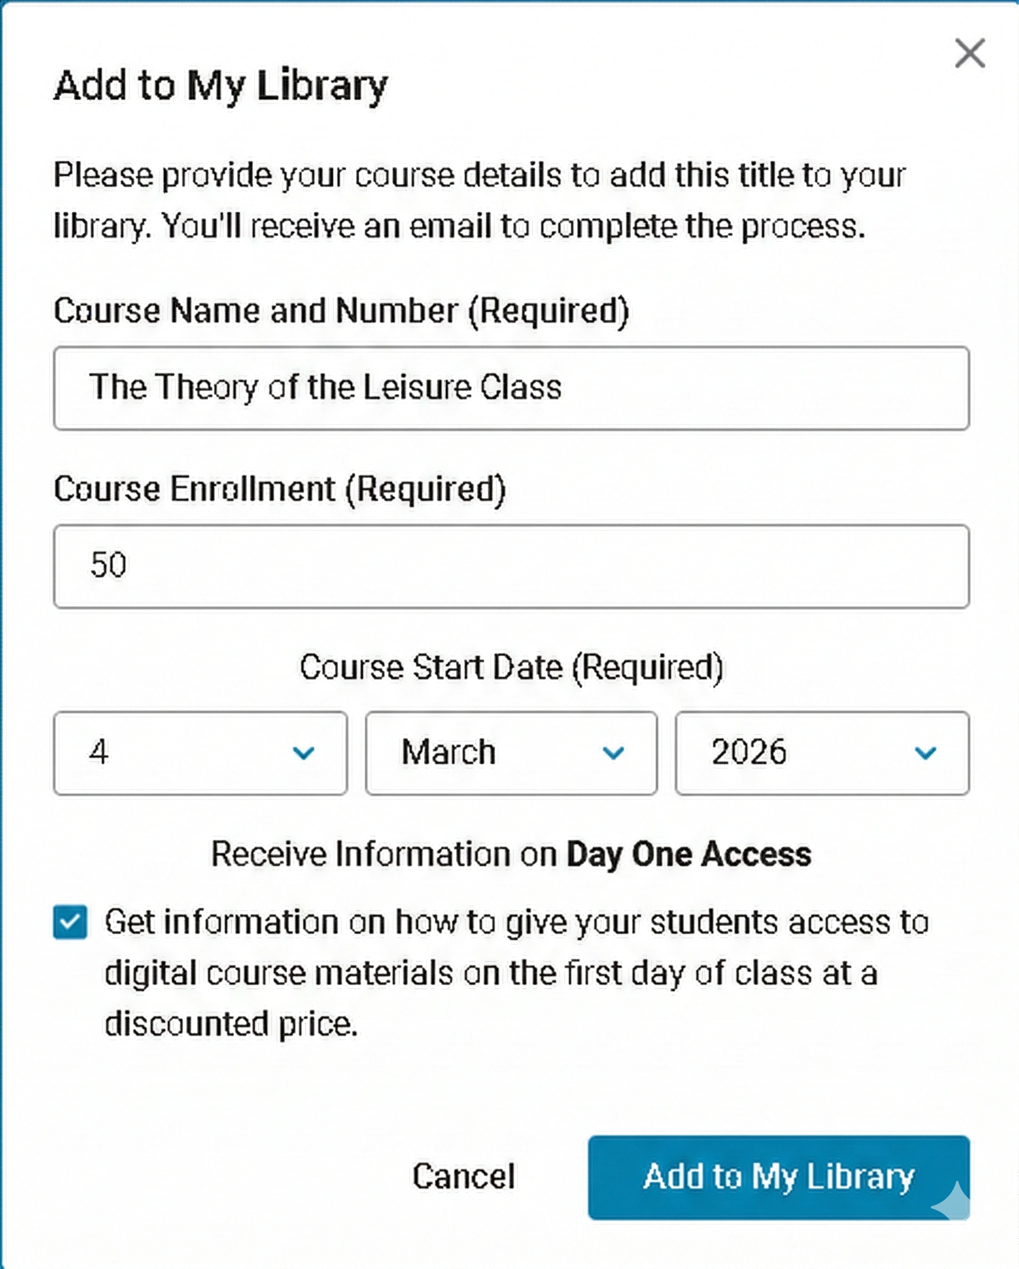Click the Course Enrollment (Required) label
The width and height of the screenshot is (1019, 1269).
pyautogui.click(x=280, y=489)
